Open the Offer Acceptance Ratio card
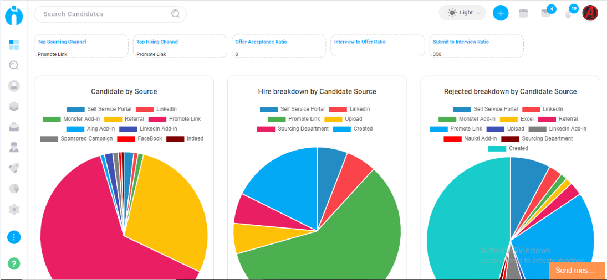Viewport: 607px width, 280px height. click(279, 46)
